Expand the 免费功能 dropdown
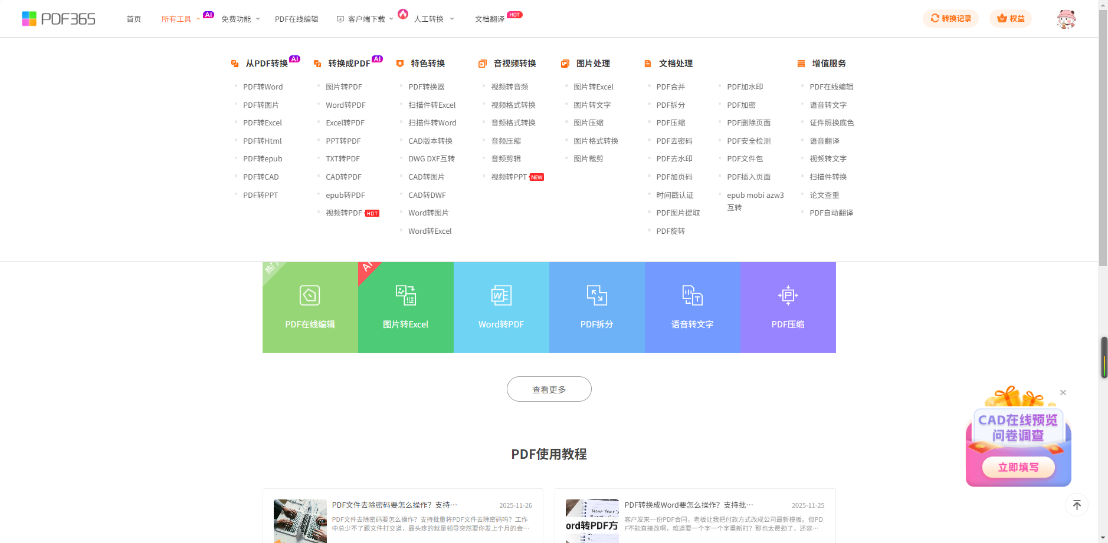The image size is (1108, 543). tap(240, 19)
